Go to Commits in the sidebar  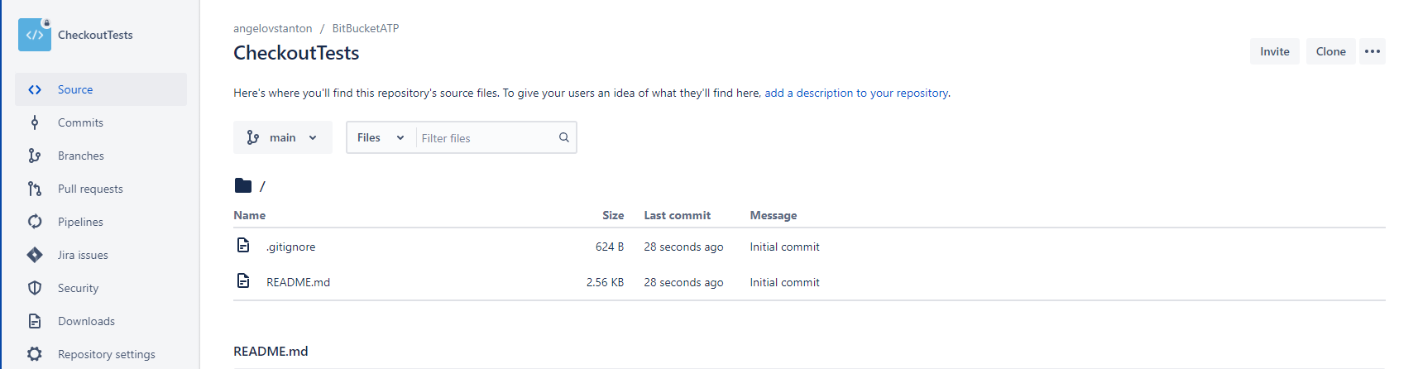pyautogui.click(x=101, y=122)
